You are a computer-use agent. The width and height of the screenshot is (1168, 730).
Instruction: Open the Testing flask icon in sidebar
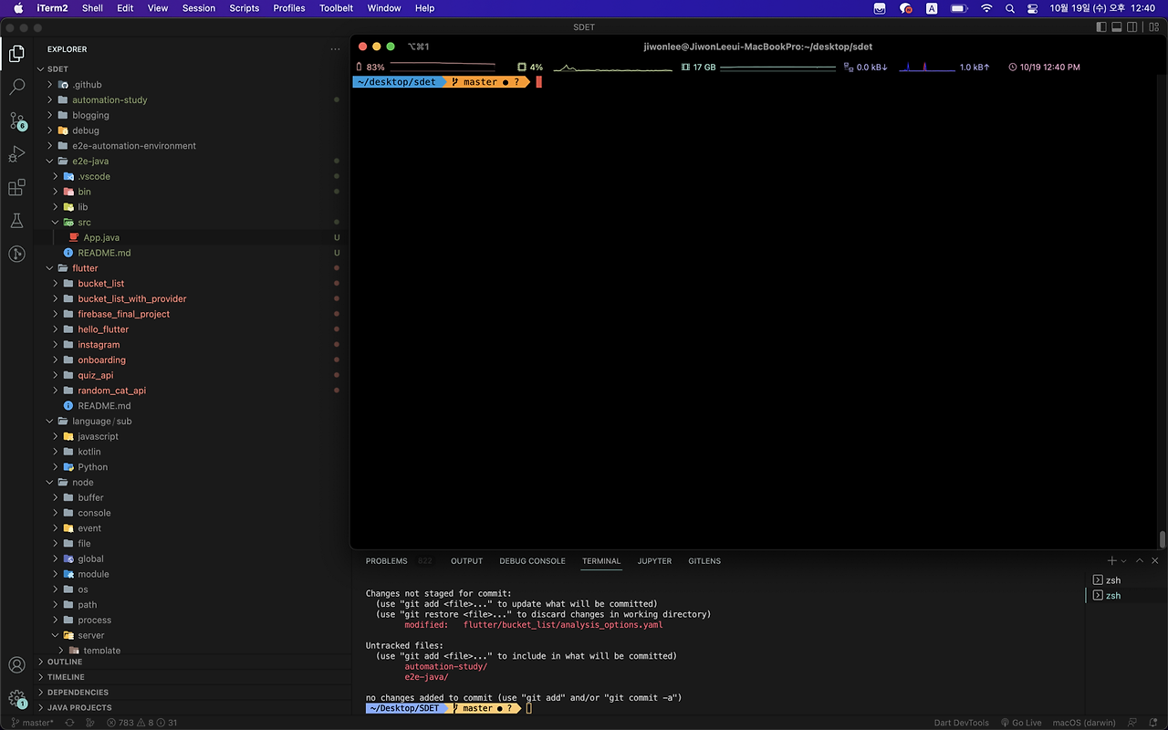16,220
